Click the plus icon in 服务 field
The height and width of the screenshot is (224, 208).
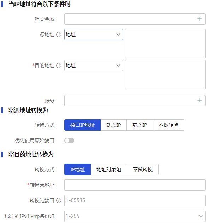(x=200, y=100)
